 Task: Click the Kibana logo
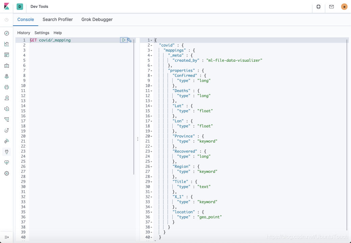click(6, 6)
